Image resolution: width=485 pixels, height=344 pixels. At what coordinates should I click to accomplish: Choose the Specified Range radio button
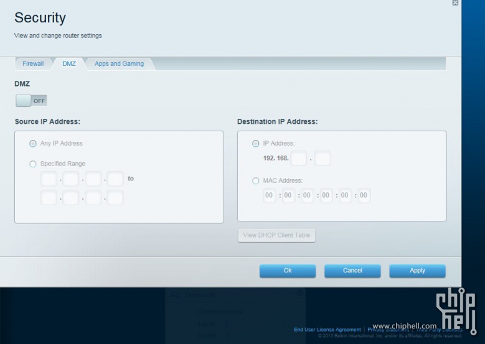(33, 164)
